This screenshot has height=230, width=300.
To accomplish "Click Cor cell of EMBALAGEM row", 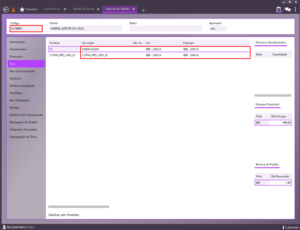I will coord(163,49).
